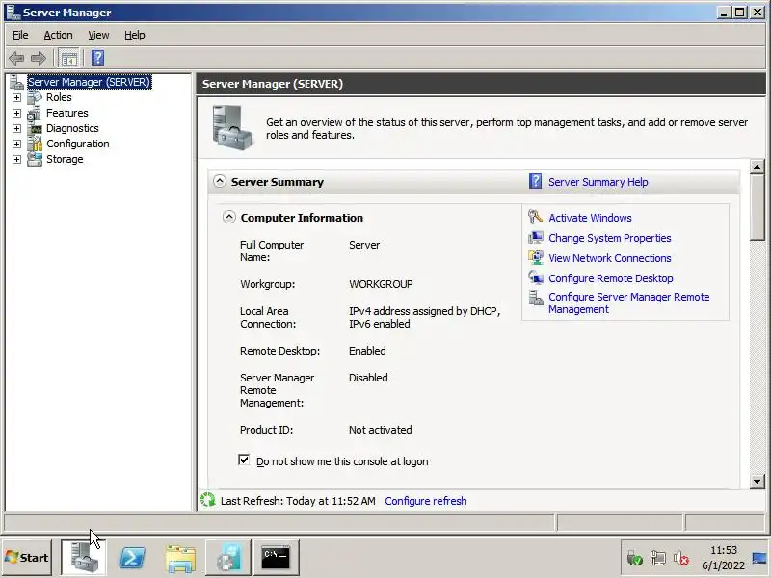Click the Configure Remote Desktop icon
Screen dimensions: 771x578
pyautogui.click(x=535, y=277)
